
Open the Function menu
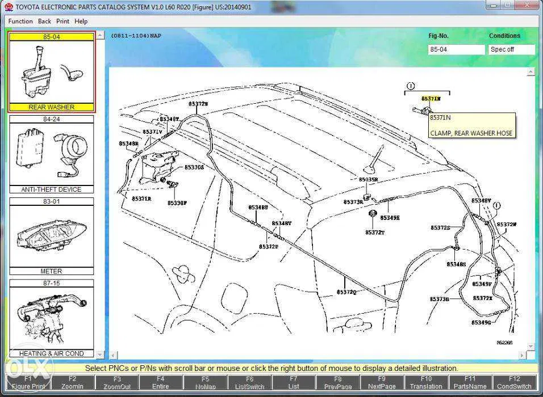tap(20, 21)
